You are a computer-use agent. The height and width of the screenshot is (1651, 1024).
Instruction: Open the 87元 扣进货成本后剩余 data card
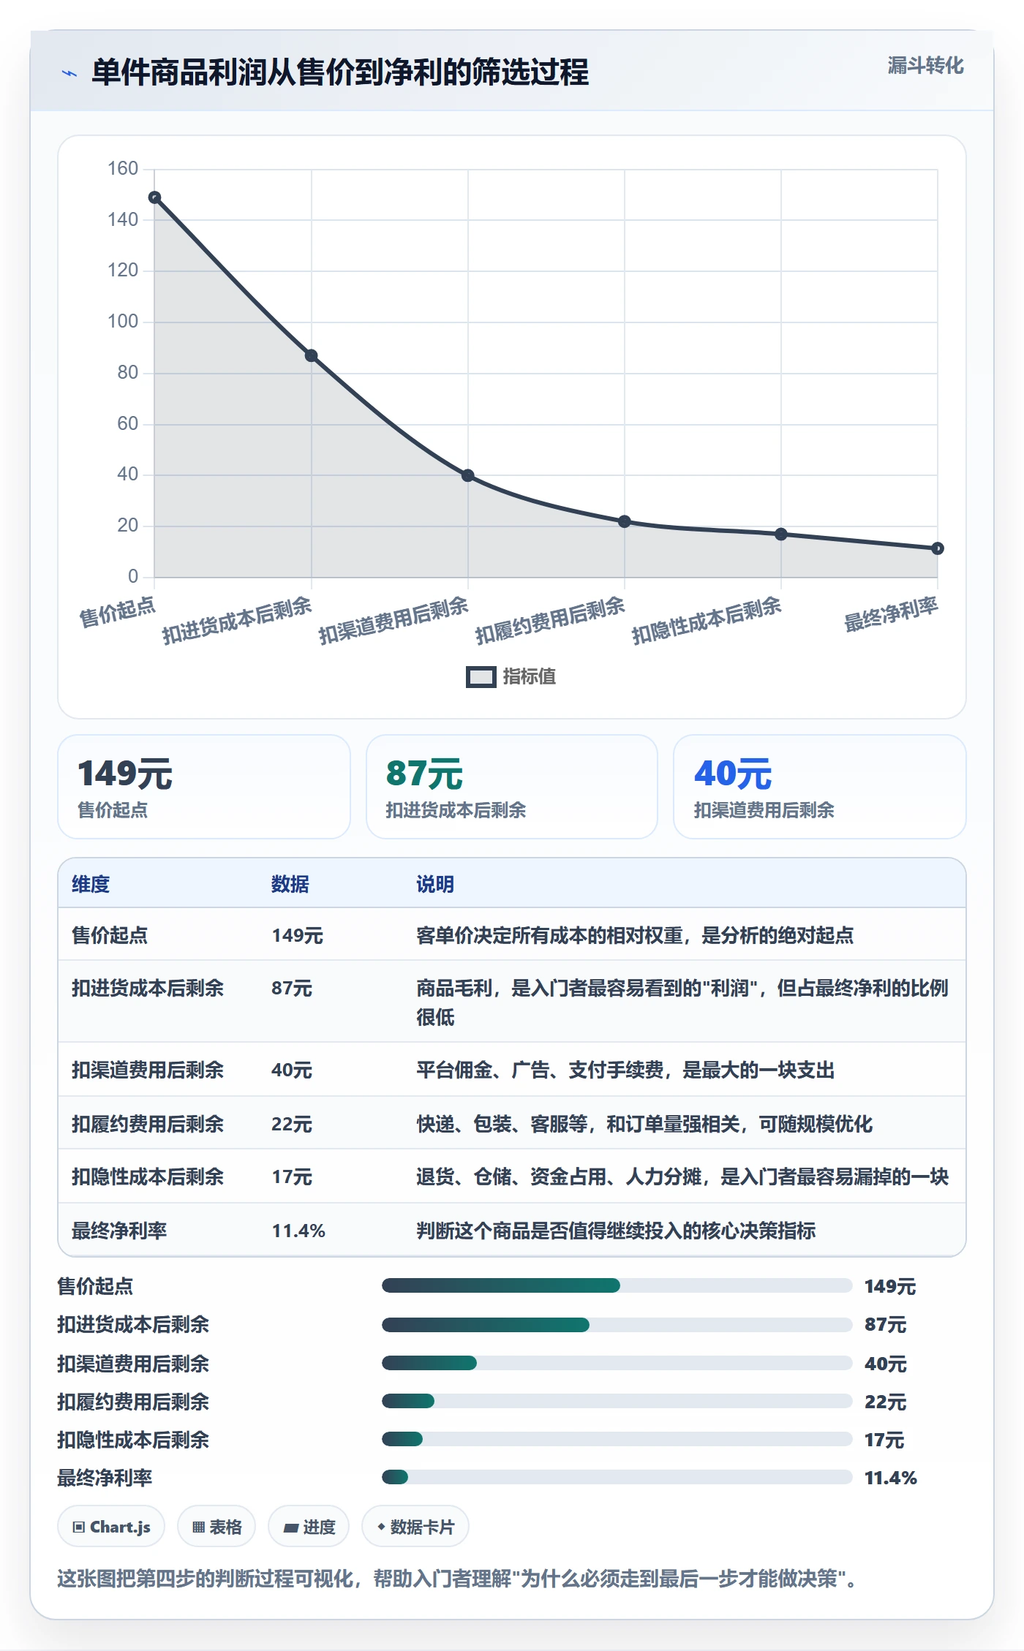pos(512,787)
